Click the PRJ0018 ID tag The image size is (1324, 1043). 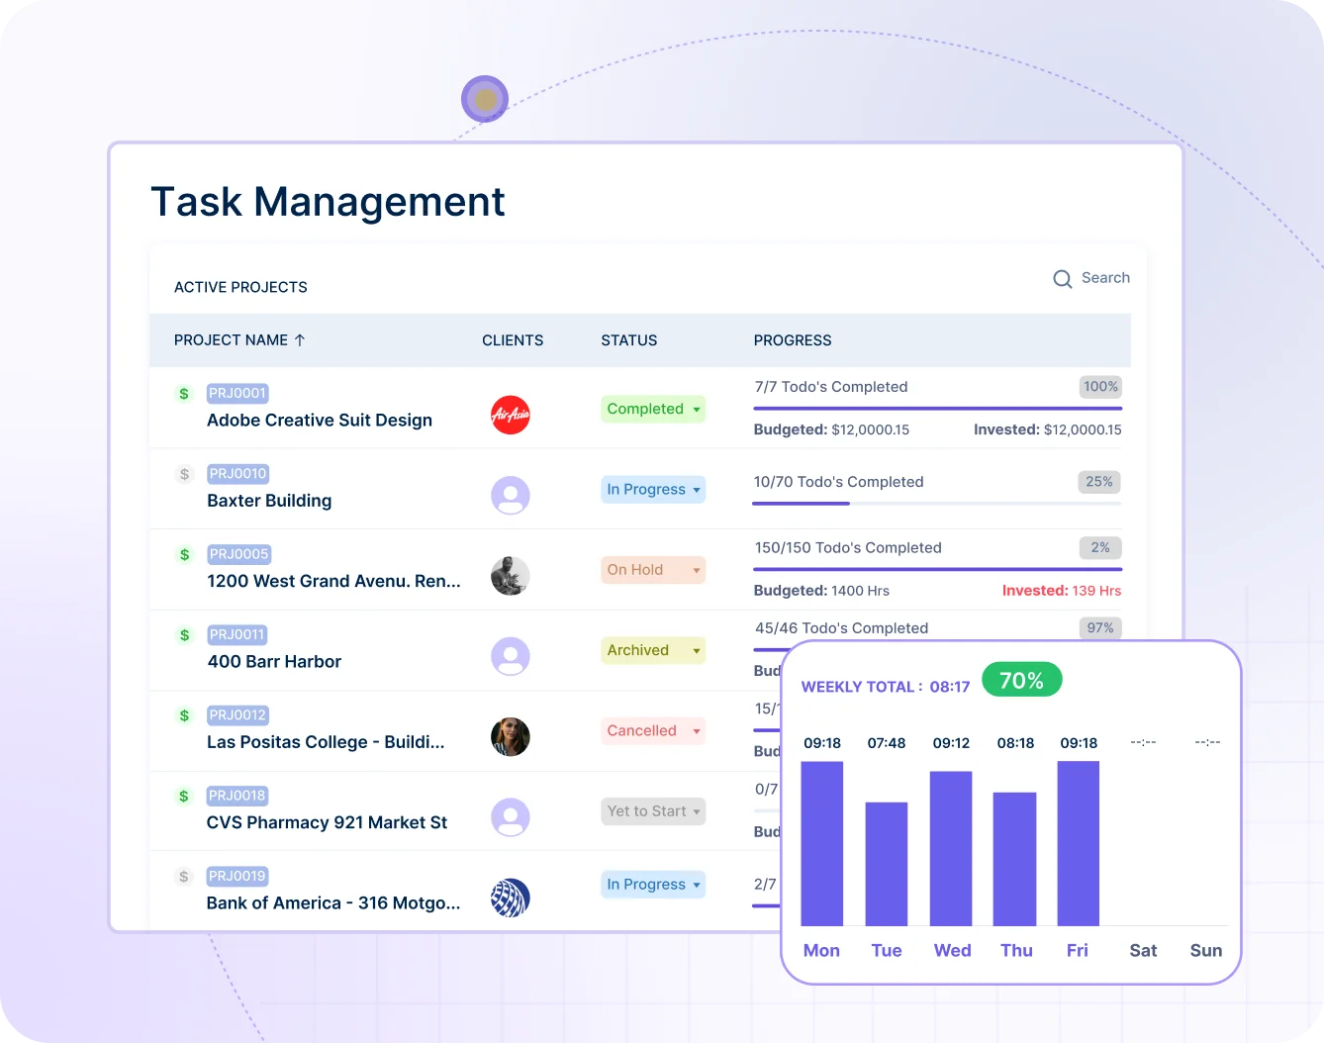click(237, 796)
